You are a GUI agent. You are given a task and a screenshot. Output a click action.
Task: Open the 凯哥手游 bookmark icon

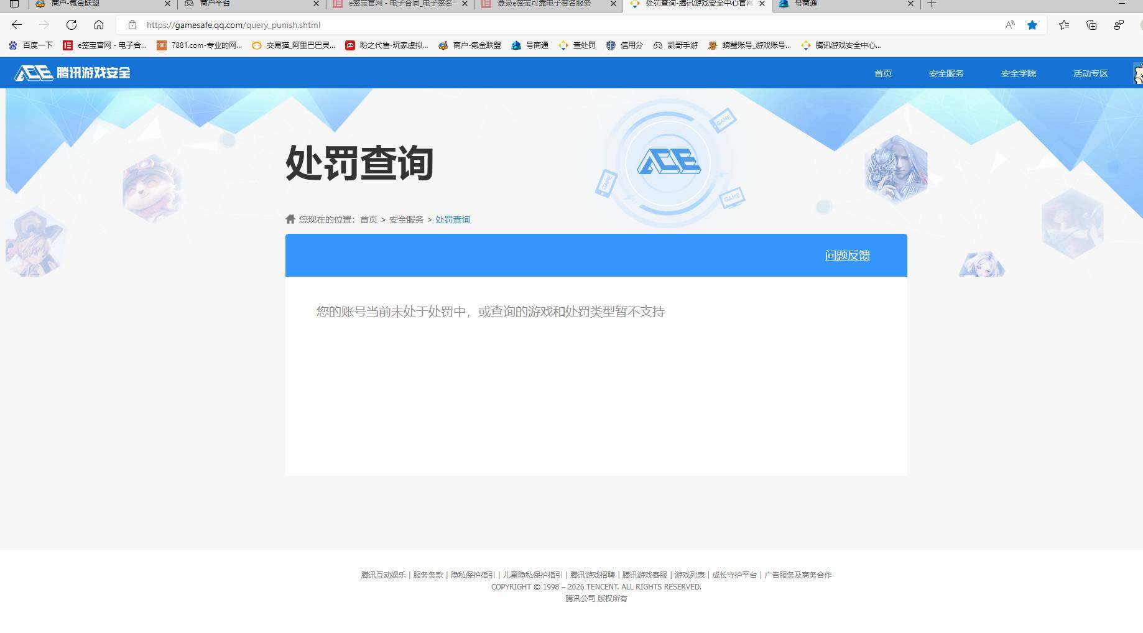click(657, 45)
